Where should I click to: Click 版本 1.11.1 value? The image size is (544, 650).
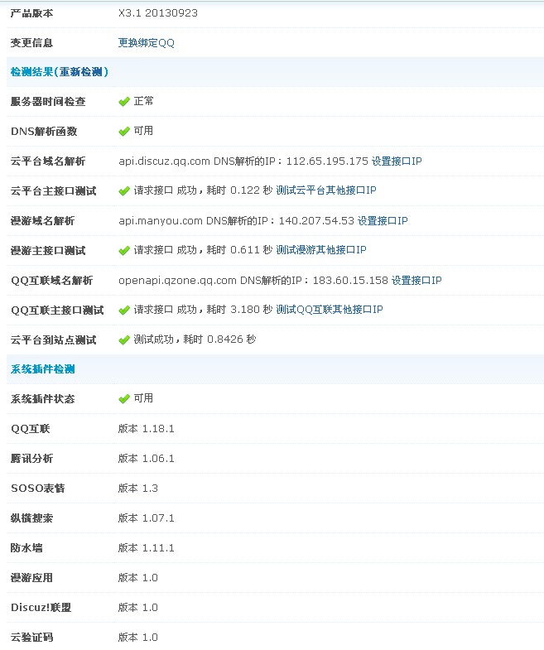tap(146, 548)
